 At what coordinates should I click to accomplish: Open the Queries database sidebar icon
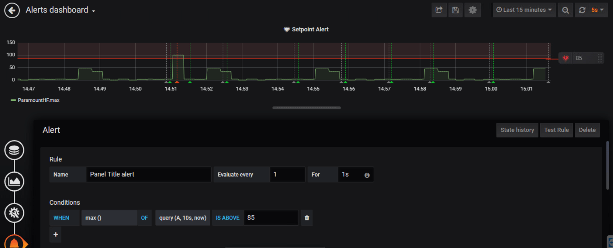click(x=14, y=150)
